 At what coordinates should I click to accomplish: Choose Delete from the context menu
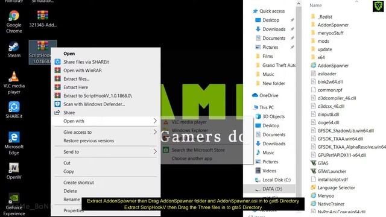[x=70, y=191]
